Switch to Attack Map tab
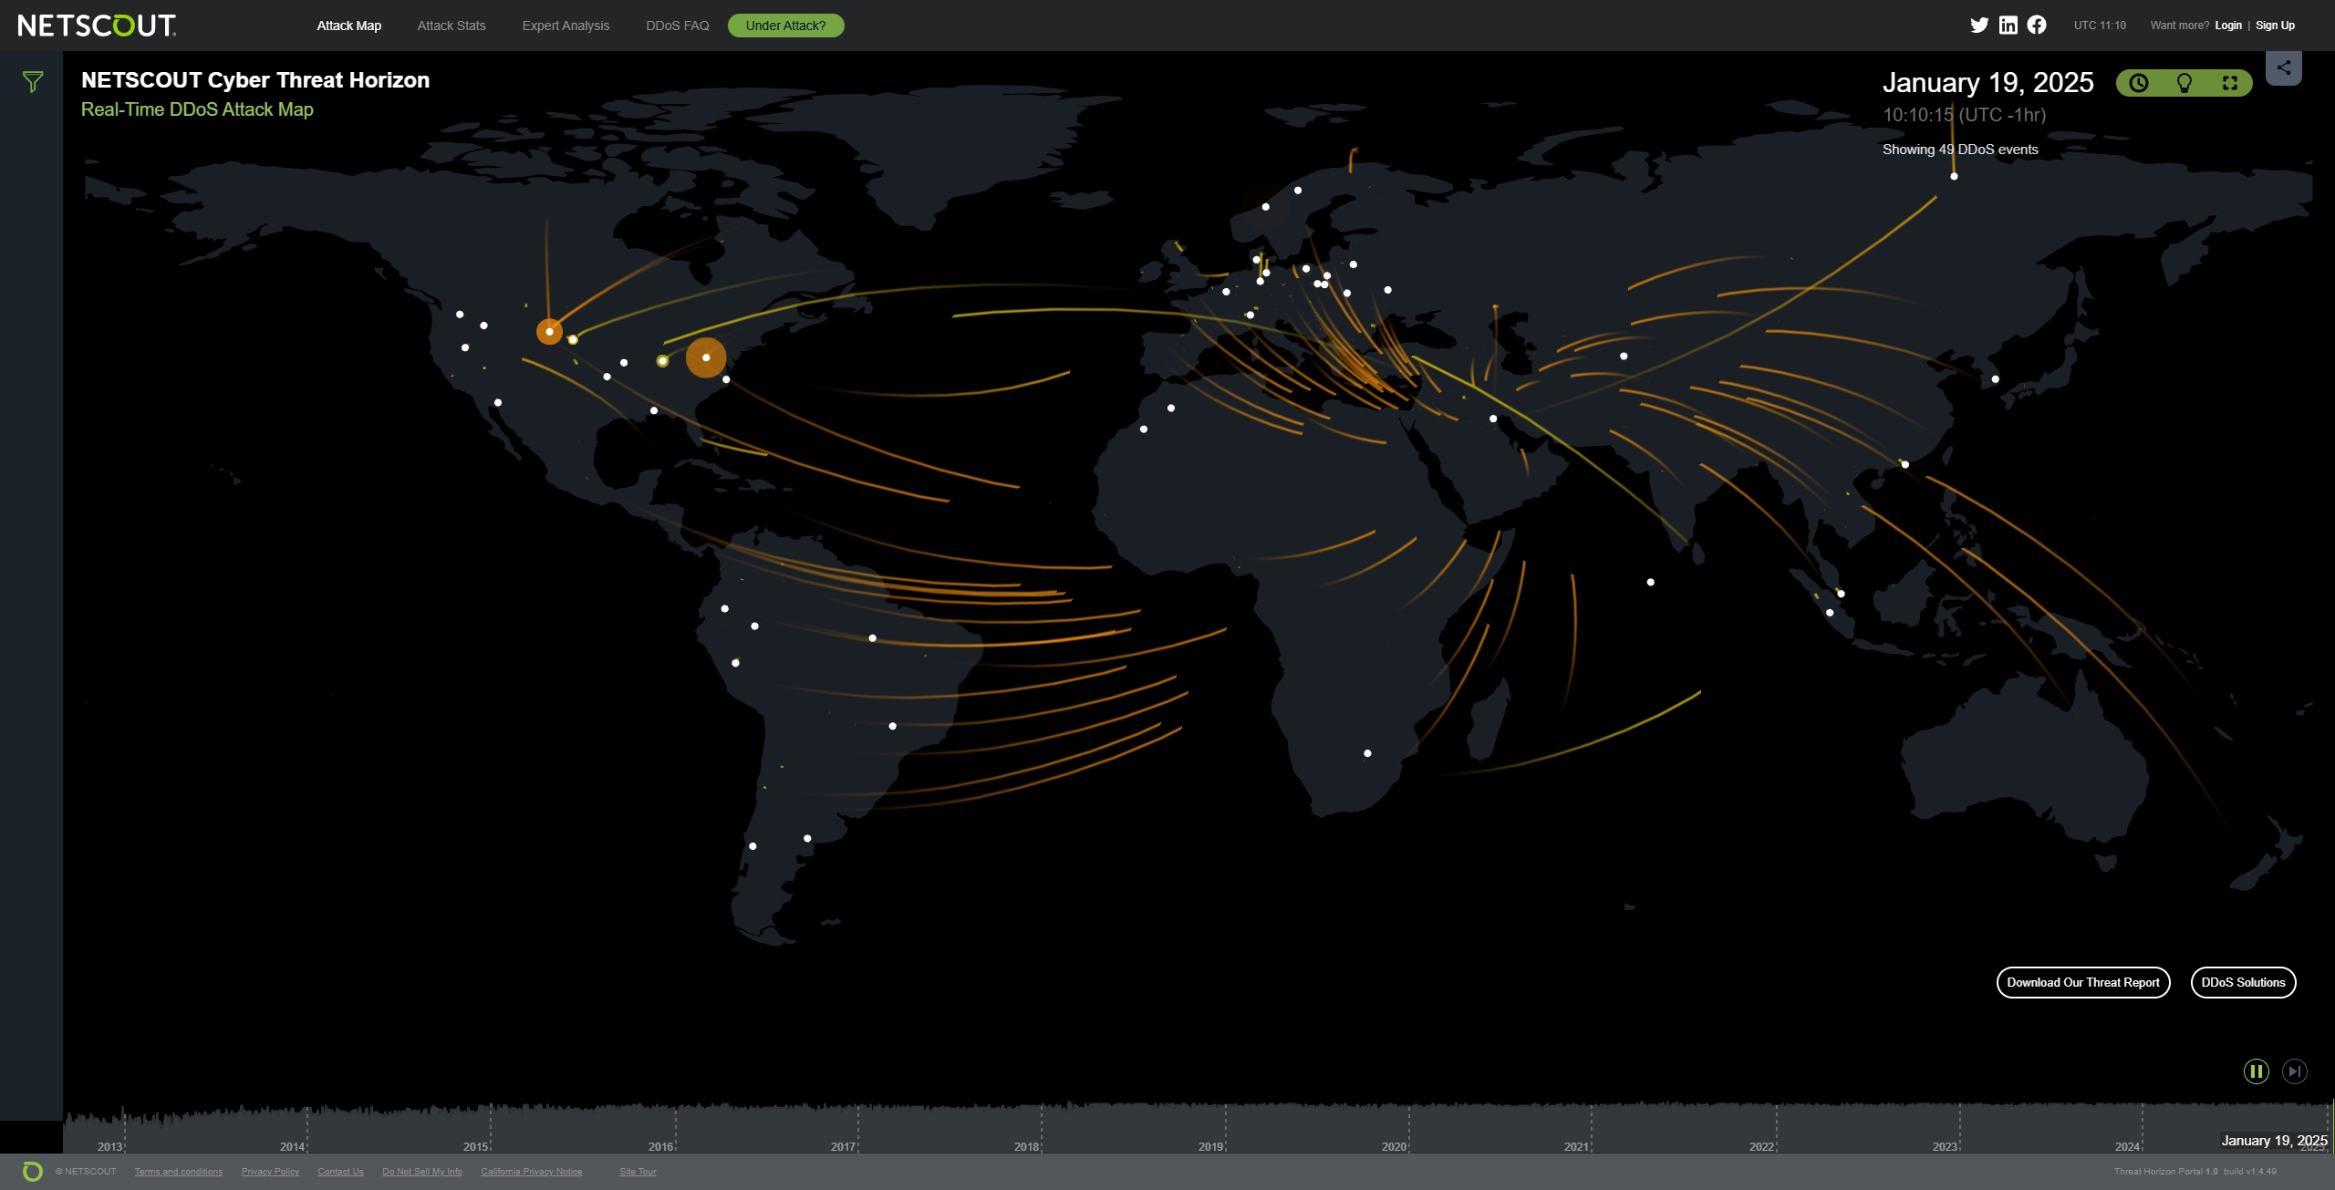2335x1190 pixels. tap(349, 26)
